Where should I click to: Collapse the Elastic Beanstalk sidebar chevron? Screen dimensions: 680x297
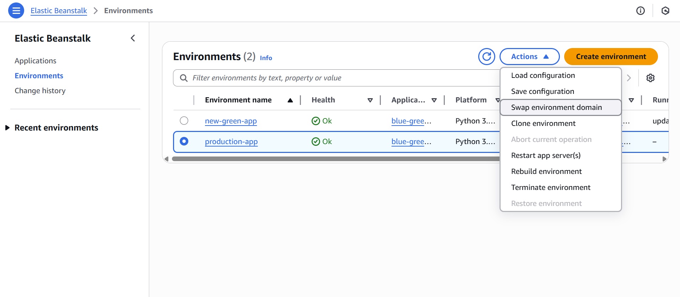point(133,38)
